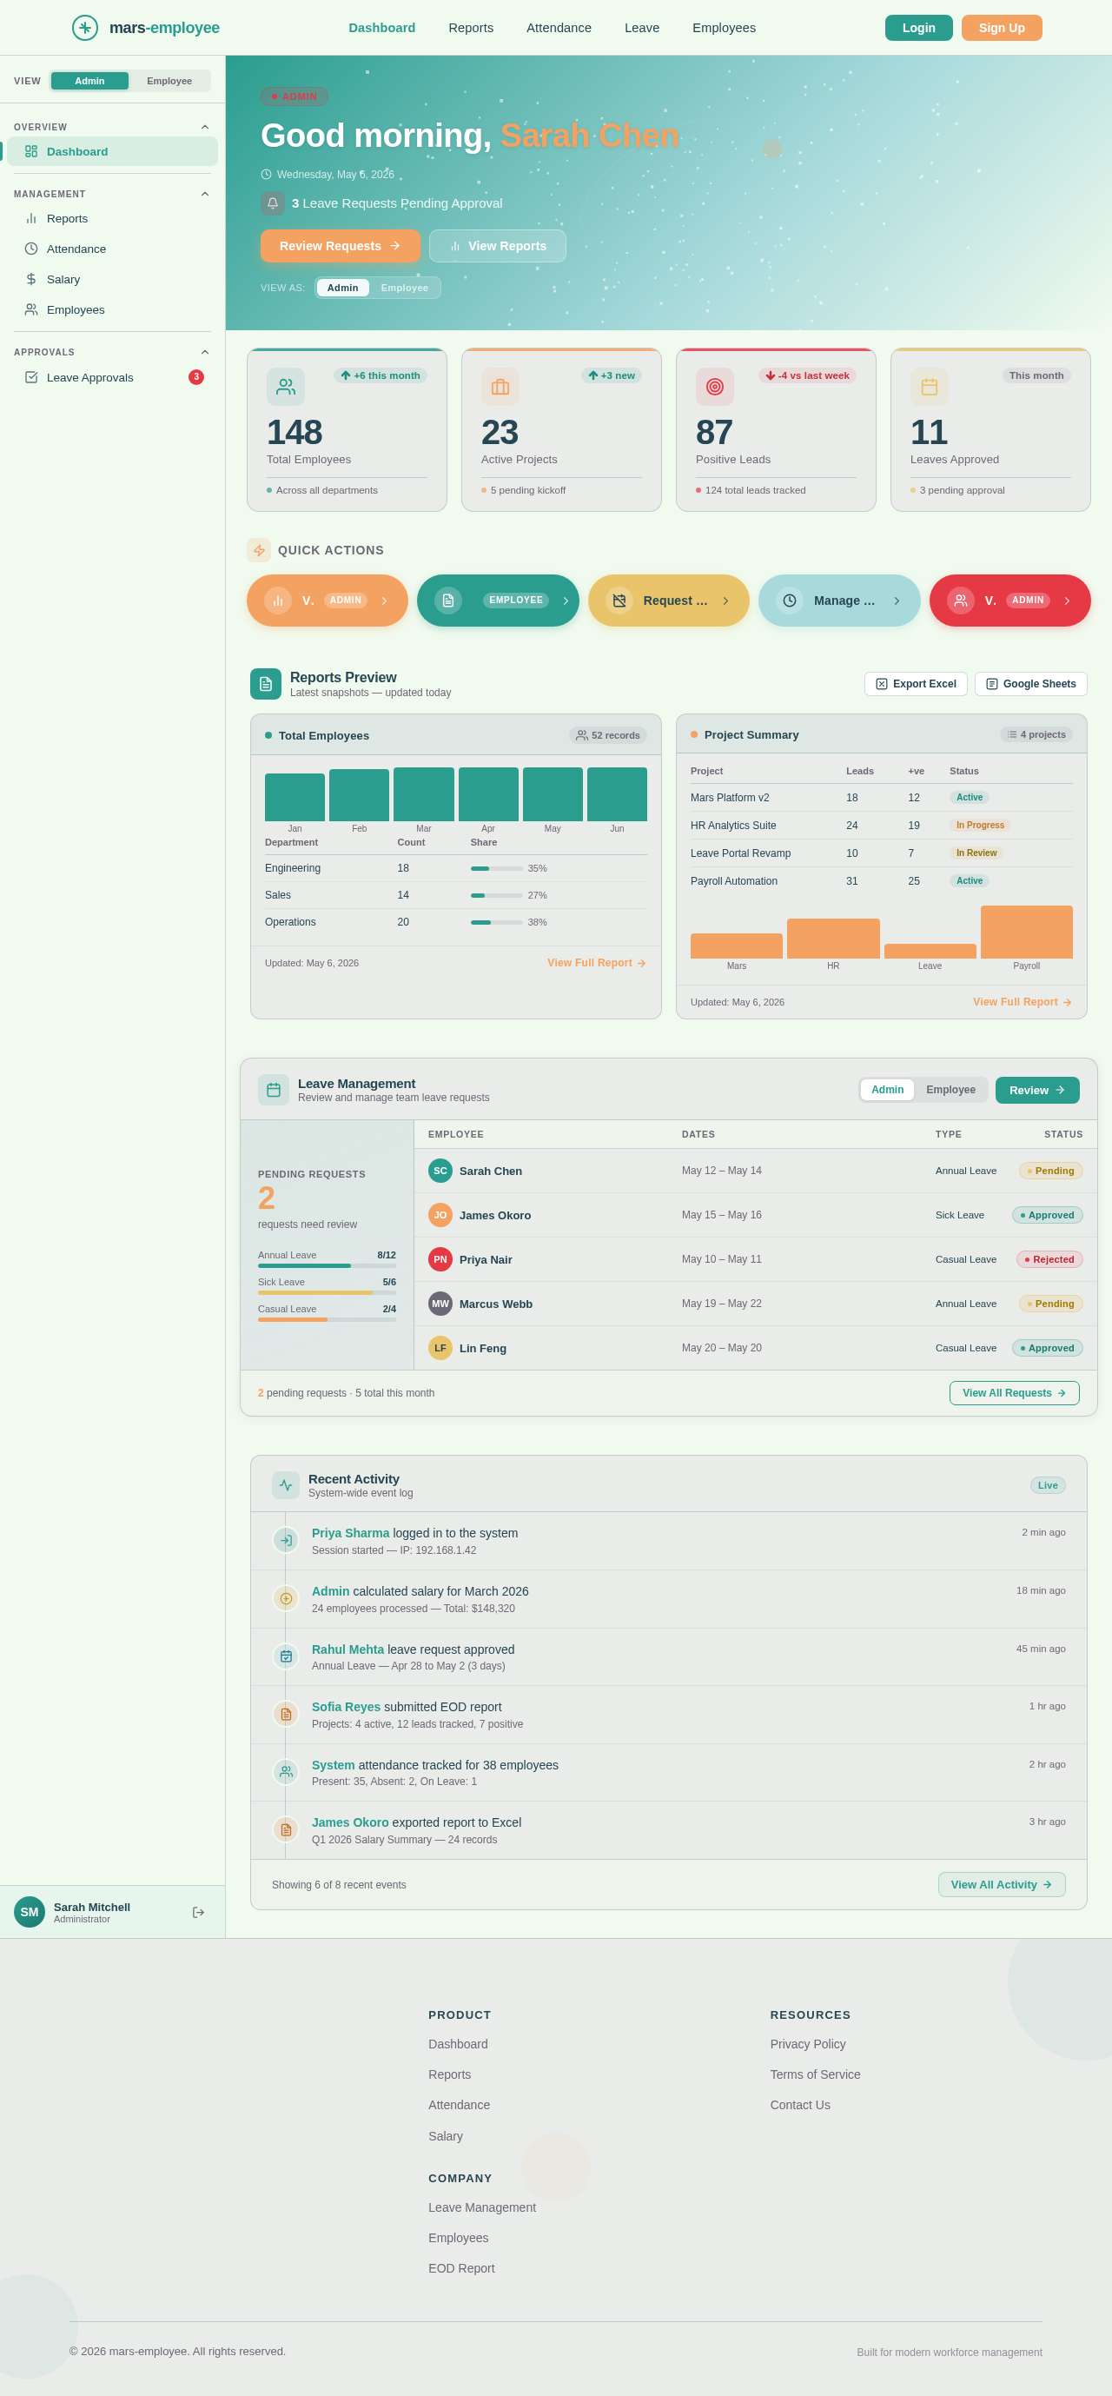Click the Engineering share progress bar
The image size is (1112, 2396).
[x=497, y=869]
